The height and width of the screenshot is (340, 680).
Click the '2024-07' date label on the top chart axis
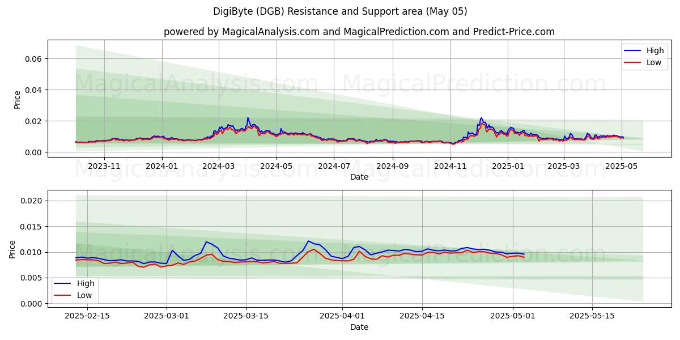coord(334,166)
